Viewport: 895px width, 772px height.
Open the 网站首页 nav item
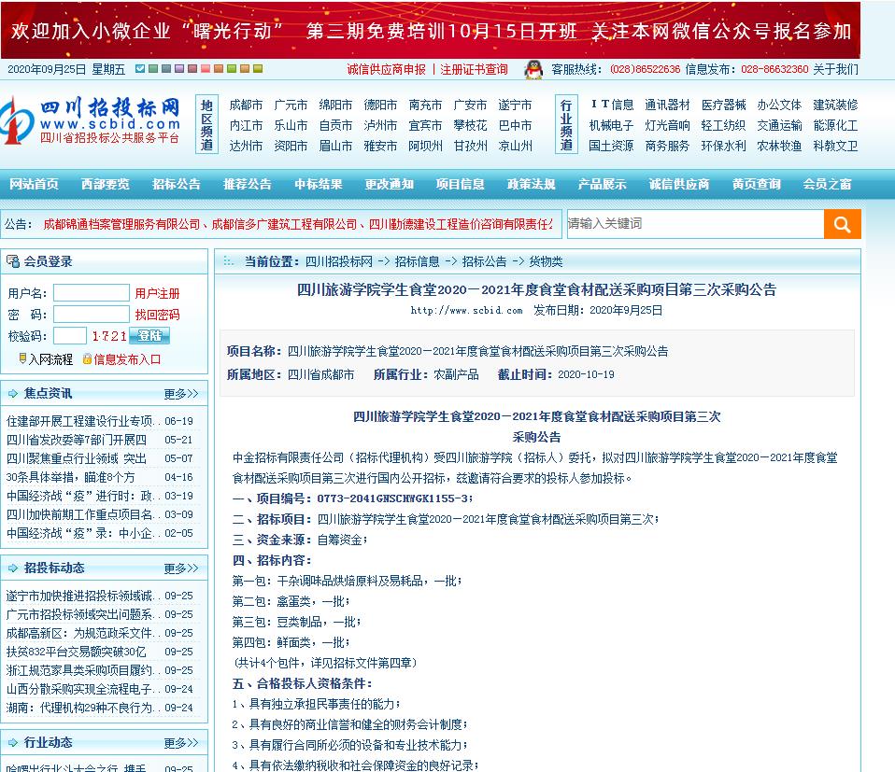[x=35, y=184]
